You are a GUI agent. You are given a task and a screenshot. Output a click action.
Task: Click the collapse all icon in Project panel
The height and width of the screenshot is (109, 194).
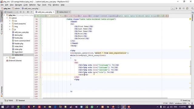point(24,12)
